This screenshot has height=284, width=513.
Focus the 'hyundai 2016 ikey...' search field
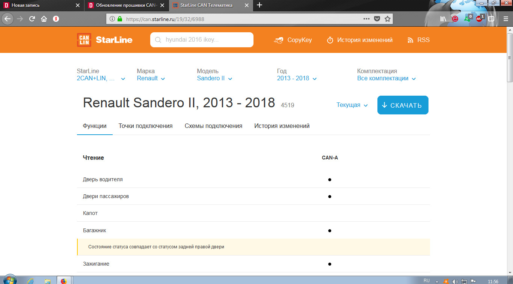coord(202,40)
